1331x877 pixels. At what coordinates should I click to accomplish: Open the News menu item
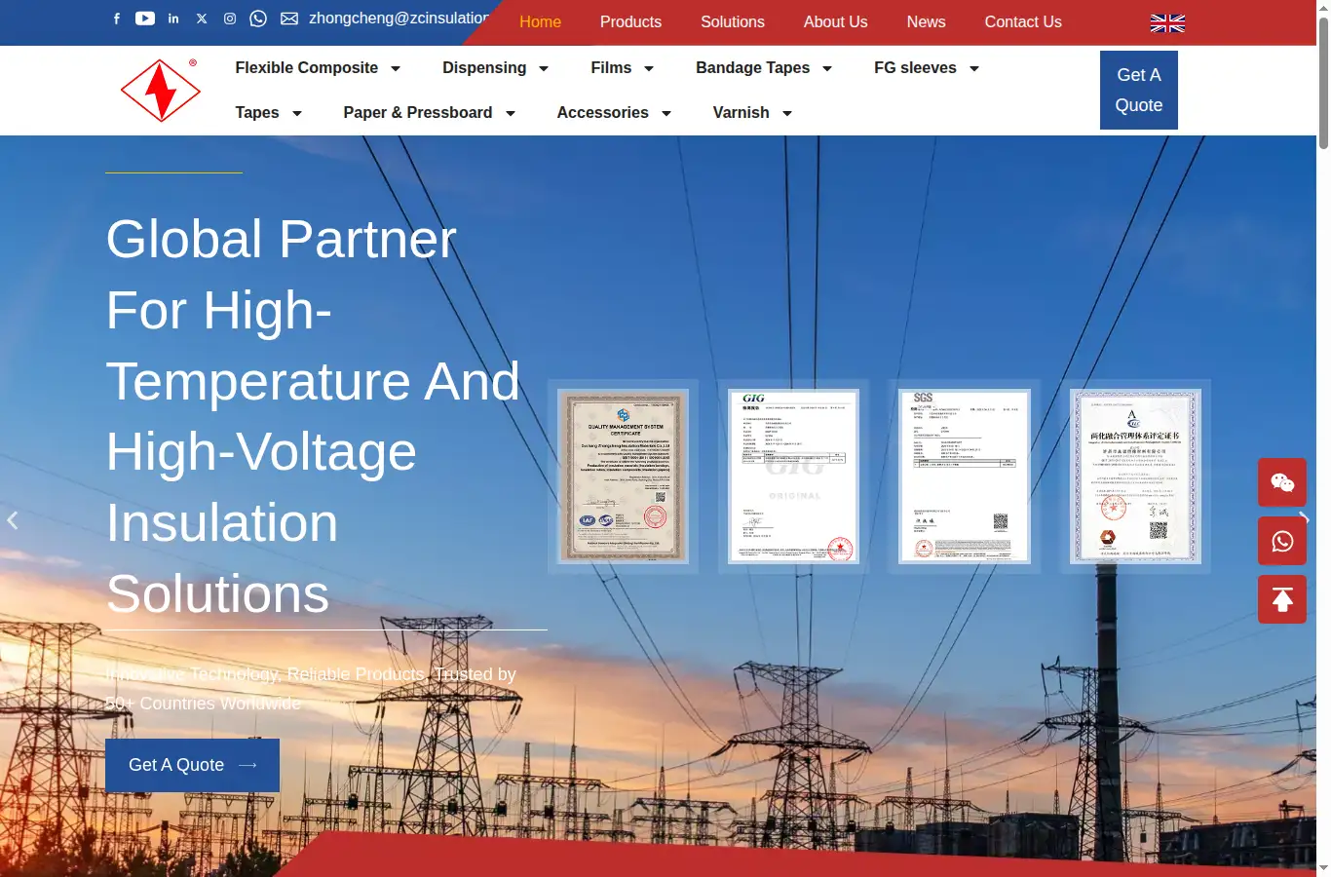coord(926,22)
